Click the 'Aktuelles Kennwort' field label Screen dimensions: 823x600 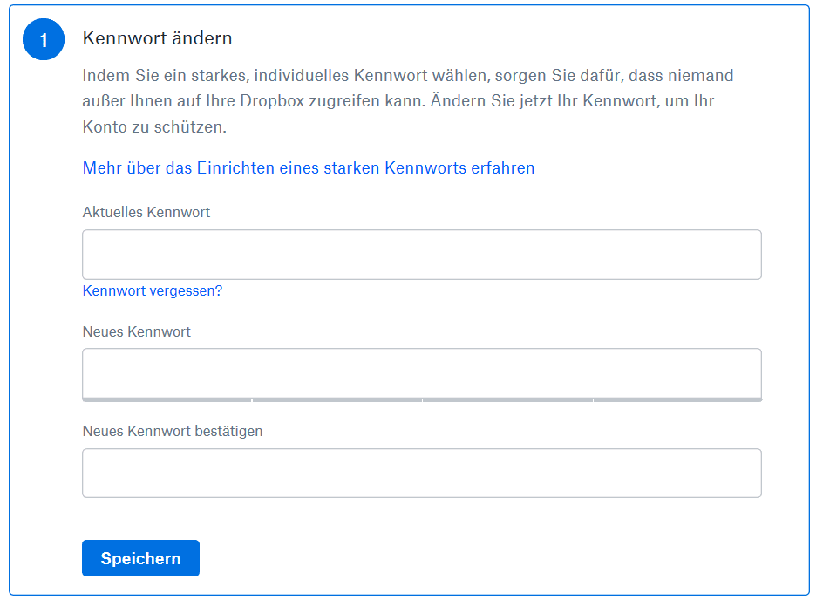point(146,212)
